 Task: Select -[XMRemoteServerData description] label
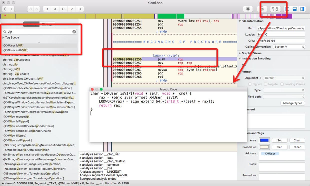[26, 150]
